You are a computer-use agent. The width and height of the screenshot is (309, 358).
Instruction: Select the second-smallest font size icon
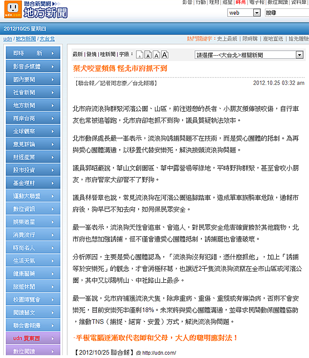tap(147, 55)
